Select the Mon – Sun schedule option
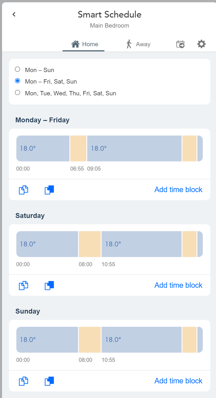This screenshot has width=216, height=398. [x=18, y=69]
